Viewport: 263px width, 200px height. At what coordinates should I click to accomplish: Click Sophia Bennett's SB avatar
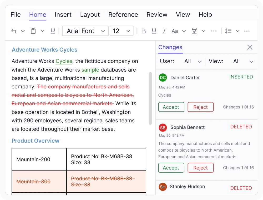pos(163,128)
